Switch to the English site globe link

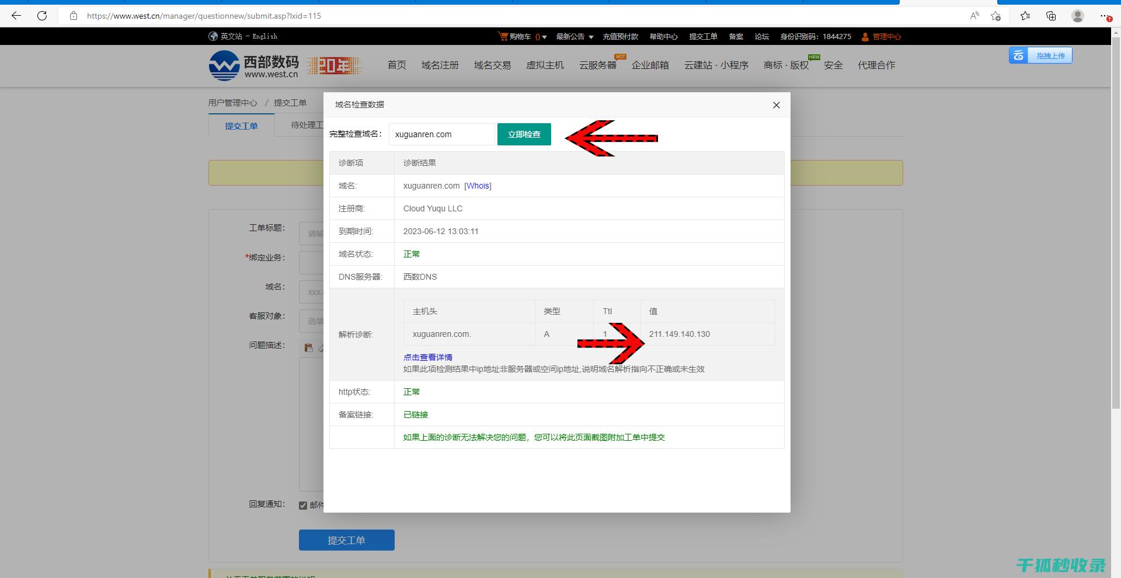(x=243, y=36)
